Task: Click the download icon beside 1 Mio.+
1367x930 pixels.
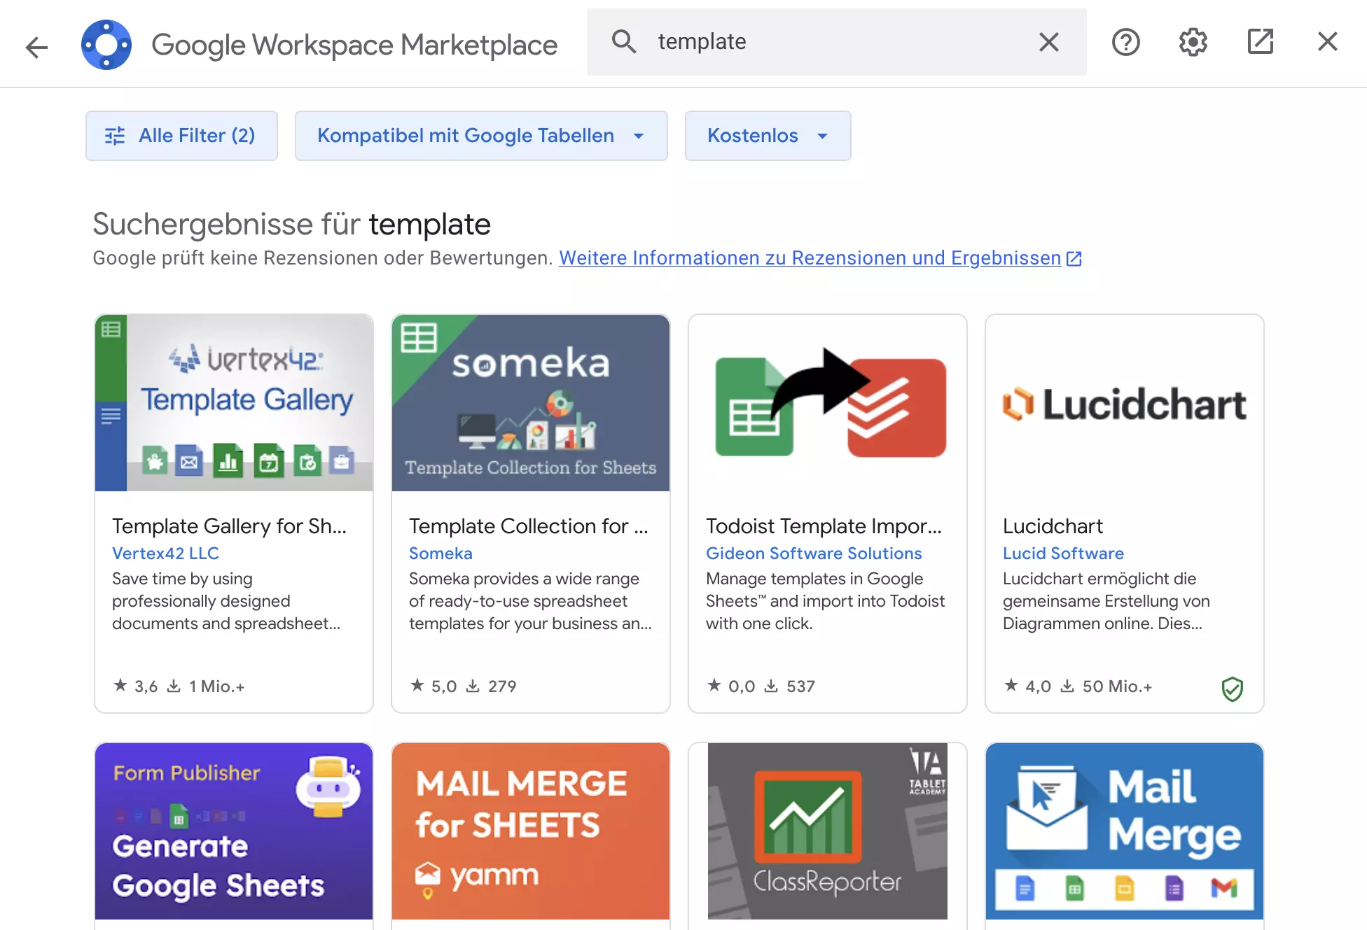Action: (x=174, y=686)
